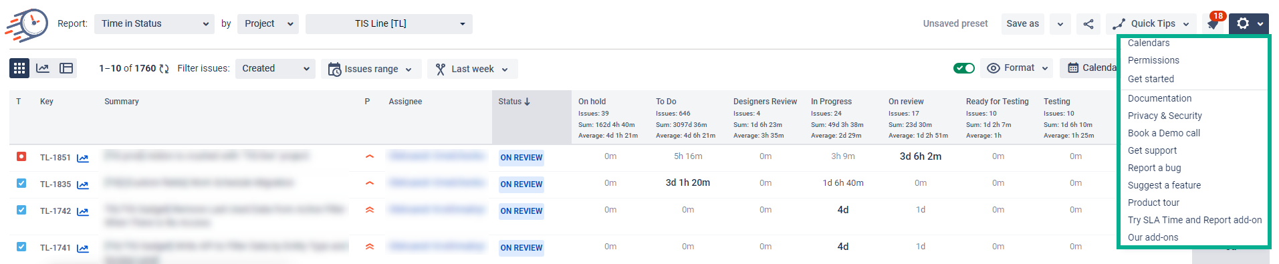Viewport: 1279px width, 264px height.
Task: Open the share icon next to Save as
Action: click(1088, 24)
